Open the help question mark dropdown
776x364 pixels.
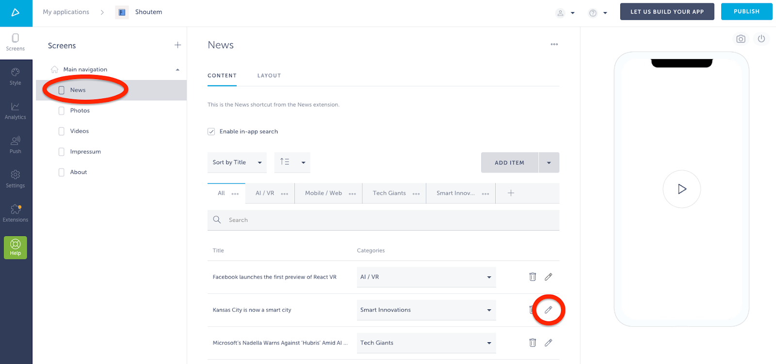(x=598, y=13)
